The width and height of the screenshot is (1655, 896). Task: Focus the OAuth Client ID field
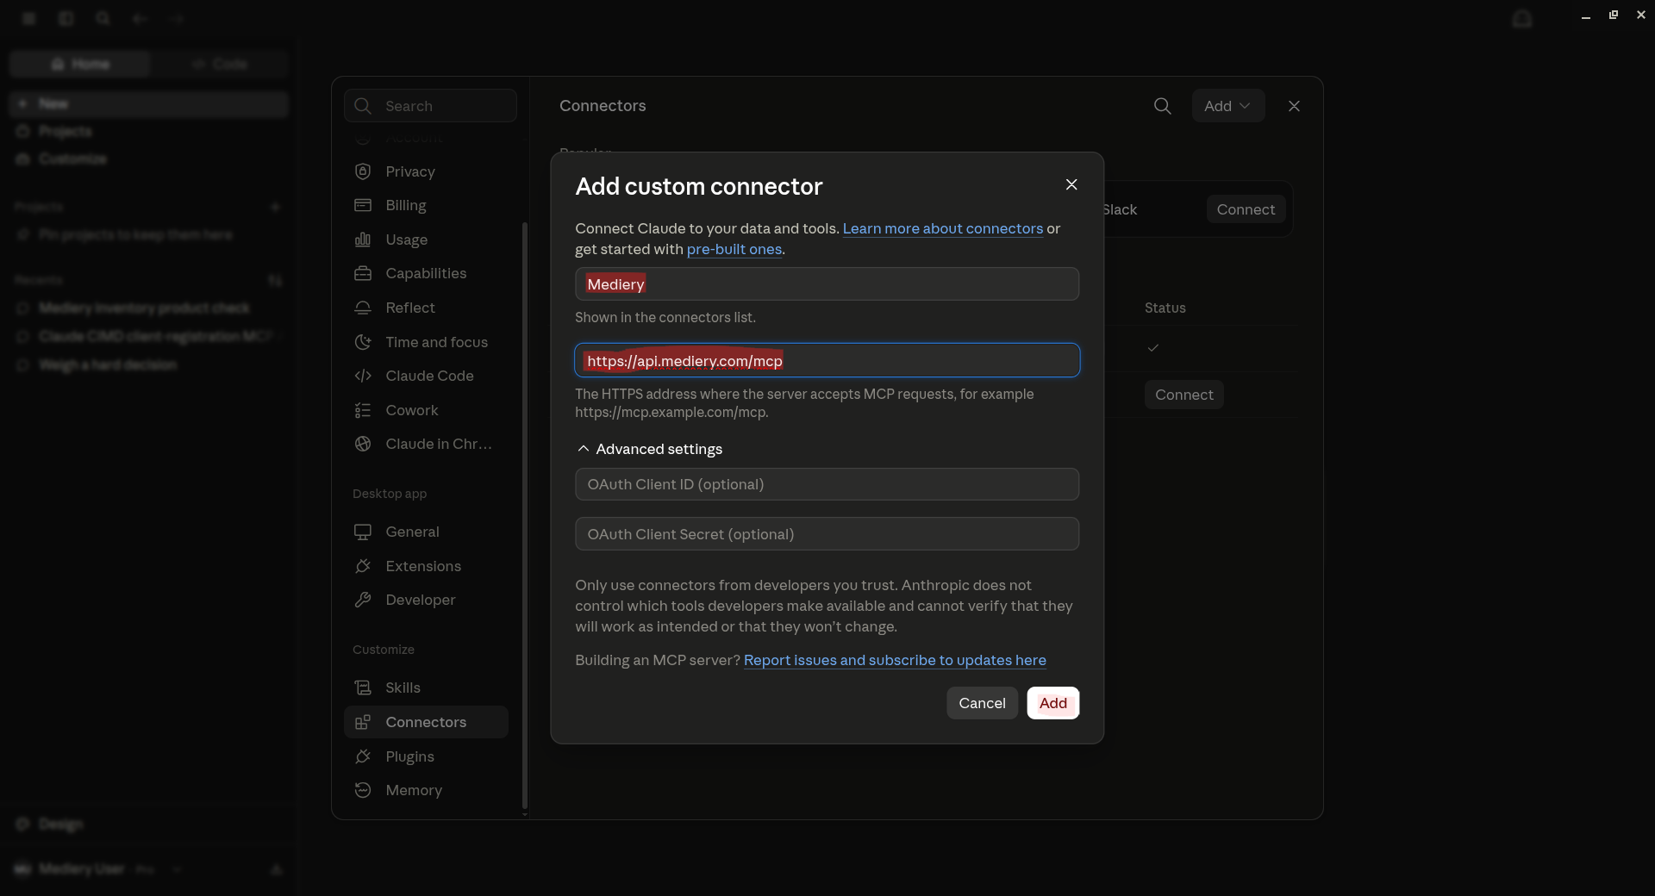(x=827, y=484)
